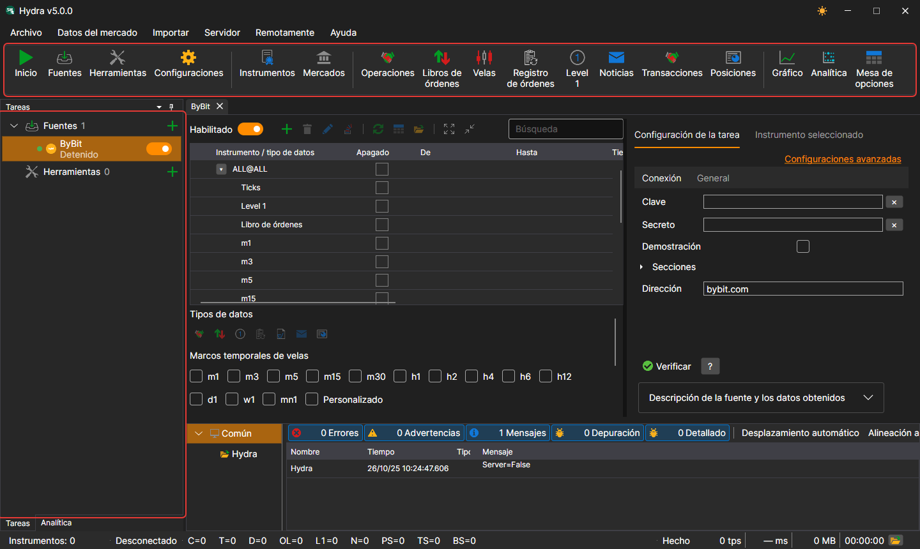Image resolution: width=920 pixels, height=549 pixels.
Task: Open the Gráfico chart icon
Action: (x=787, y=57)
